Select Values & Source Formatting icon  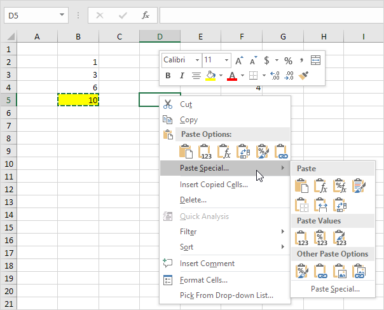(x=339, y=237)
